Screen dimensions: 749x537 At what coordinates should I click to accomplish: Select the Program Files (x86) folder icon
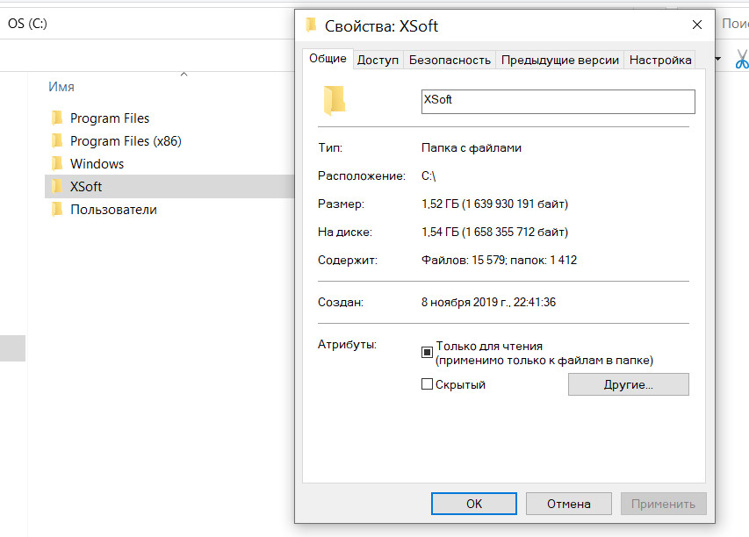[57, 141]
